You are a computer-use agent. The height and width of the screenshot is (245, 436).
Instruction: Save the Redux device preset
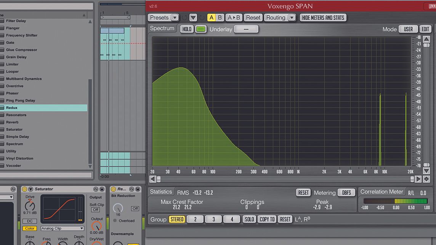pyautogui.click(x=138, y=189)
